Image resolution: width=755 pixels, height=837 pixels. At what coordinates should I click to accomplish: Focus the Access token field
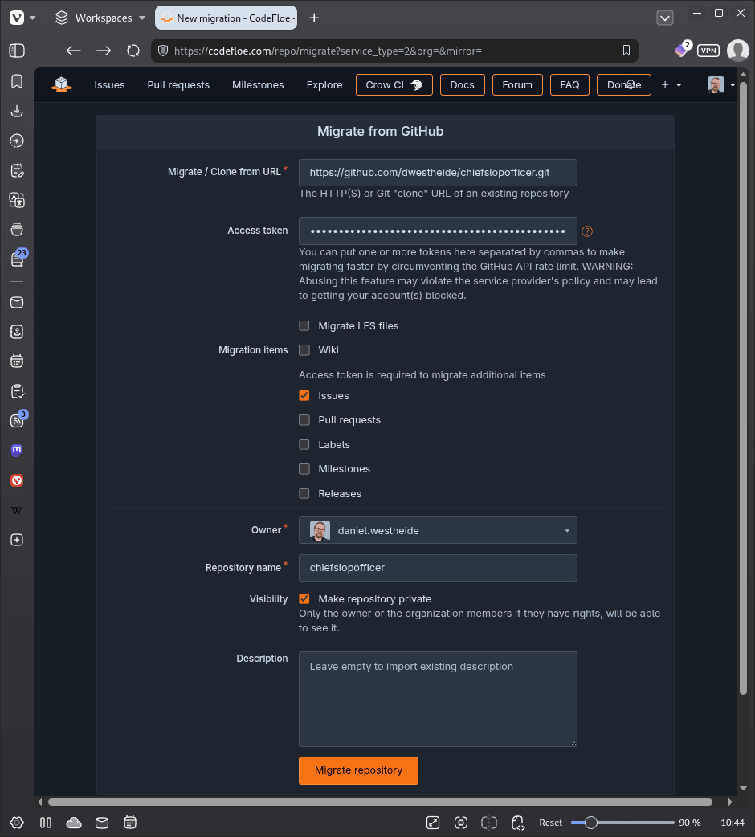(438, 231)
